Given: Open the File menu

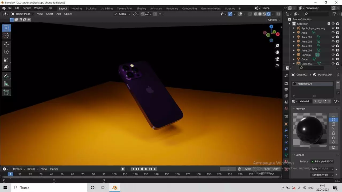Looking at the screenshot, I should (10, 8).
